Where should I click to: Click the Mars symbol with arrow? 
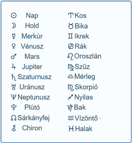click(14, 57)
